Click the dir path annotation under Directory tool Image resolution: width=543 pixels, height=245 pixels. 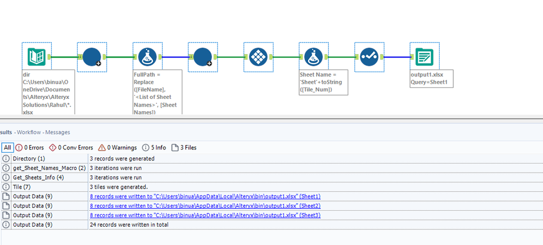[x=48, y=92]
